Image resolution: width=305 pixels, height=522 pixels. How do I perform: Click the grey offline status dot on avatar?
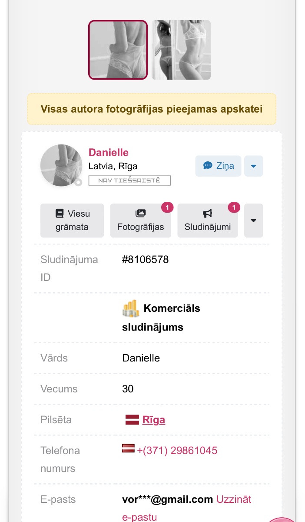[x=78, y=182]
